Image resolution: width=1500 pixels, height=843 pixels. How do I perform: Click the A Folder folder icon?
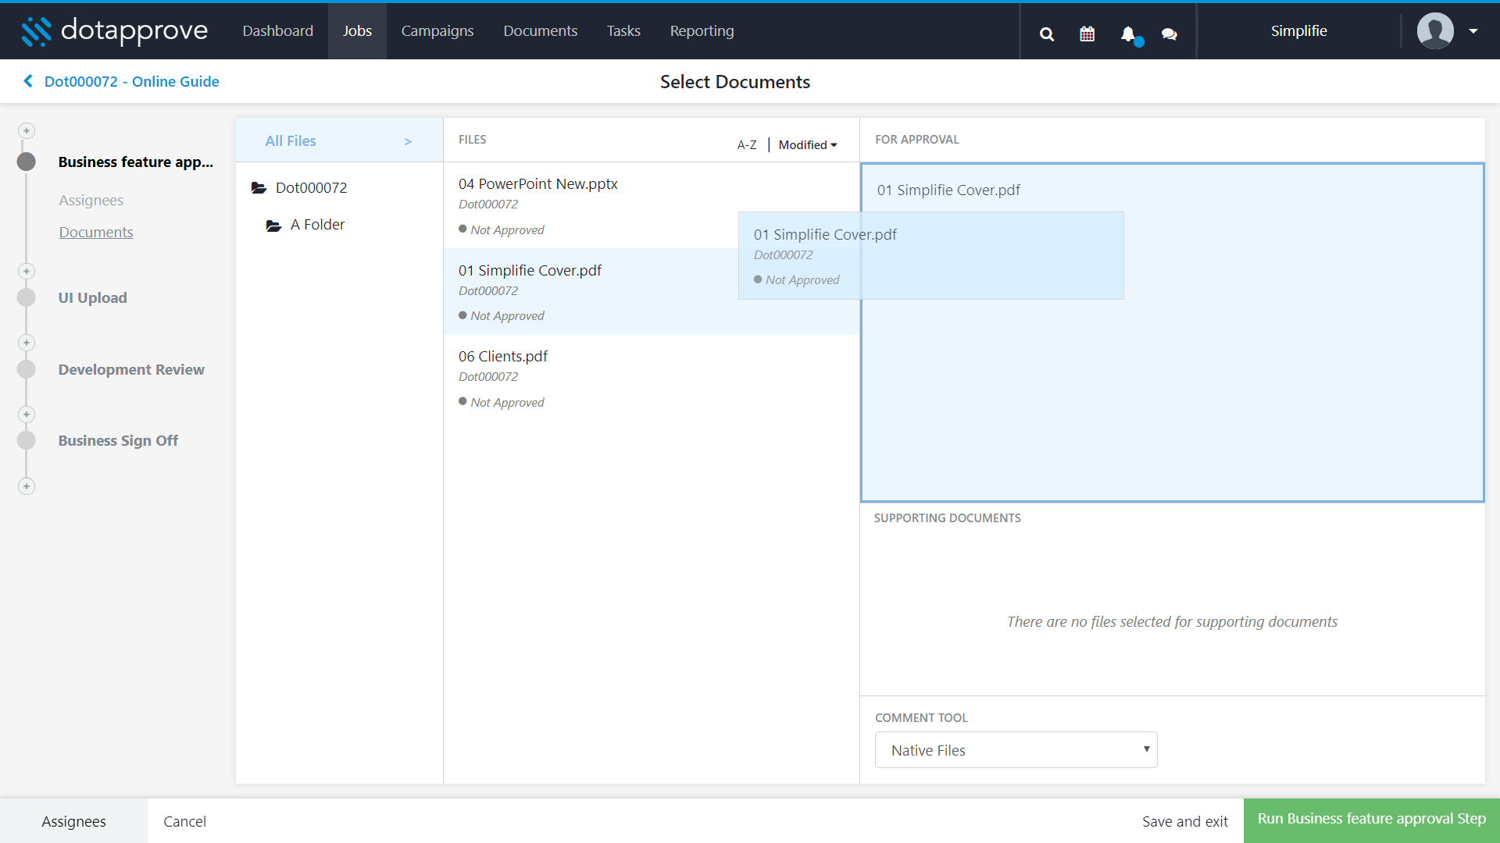tap(273, 226)
